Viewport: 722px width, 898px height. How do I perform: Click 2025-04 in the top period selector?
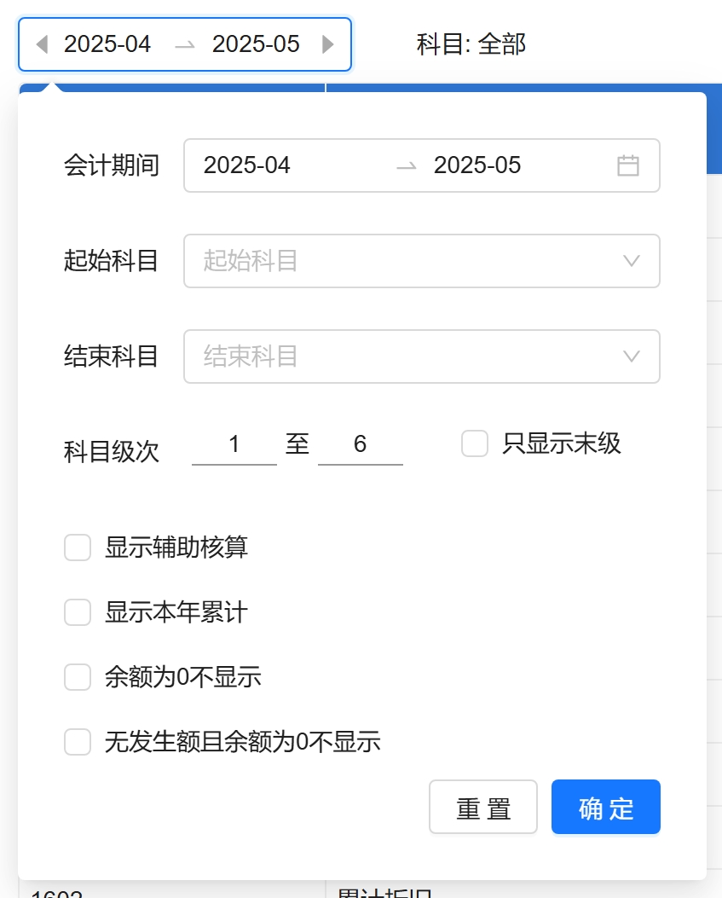(107, 44)
